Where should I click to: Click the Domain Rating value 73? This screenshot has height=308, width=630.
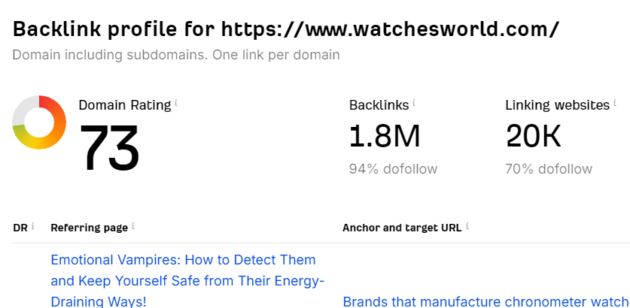click(110, 148)
